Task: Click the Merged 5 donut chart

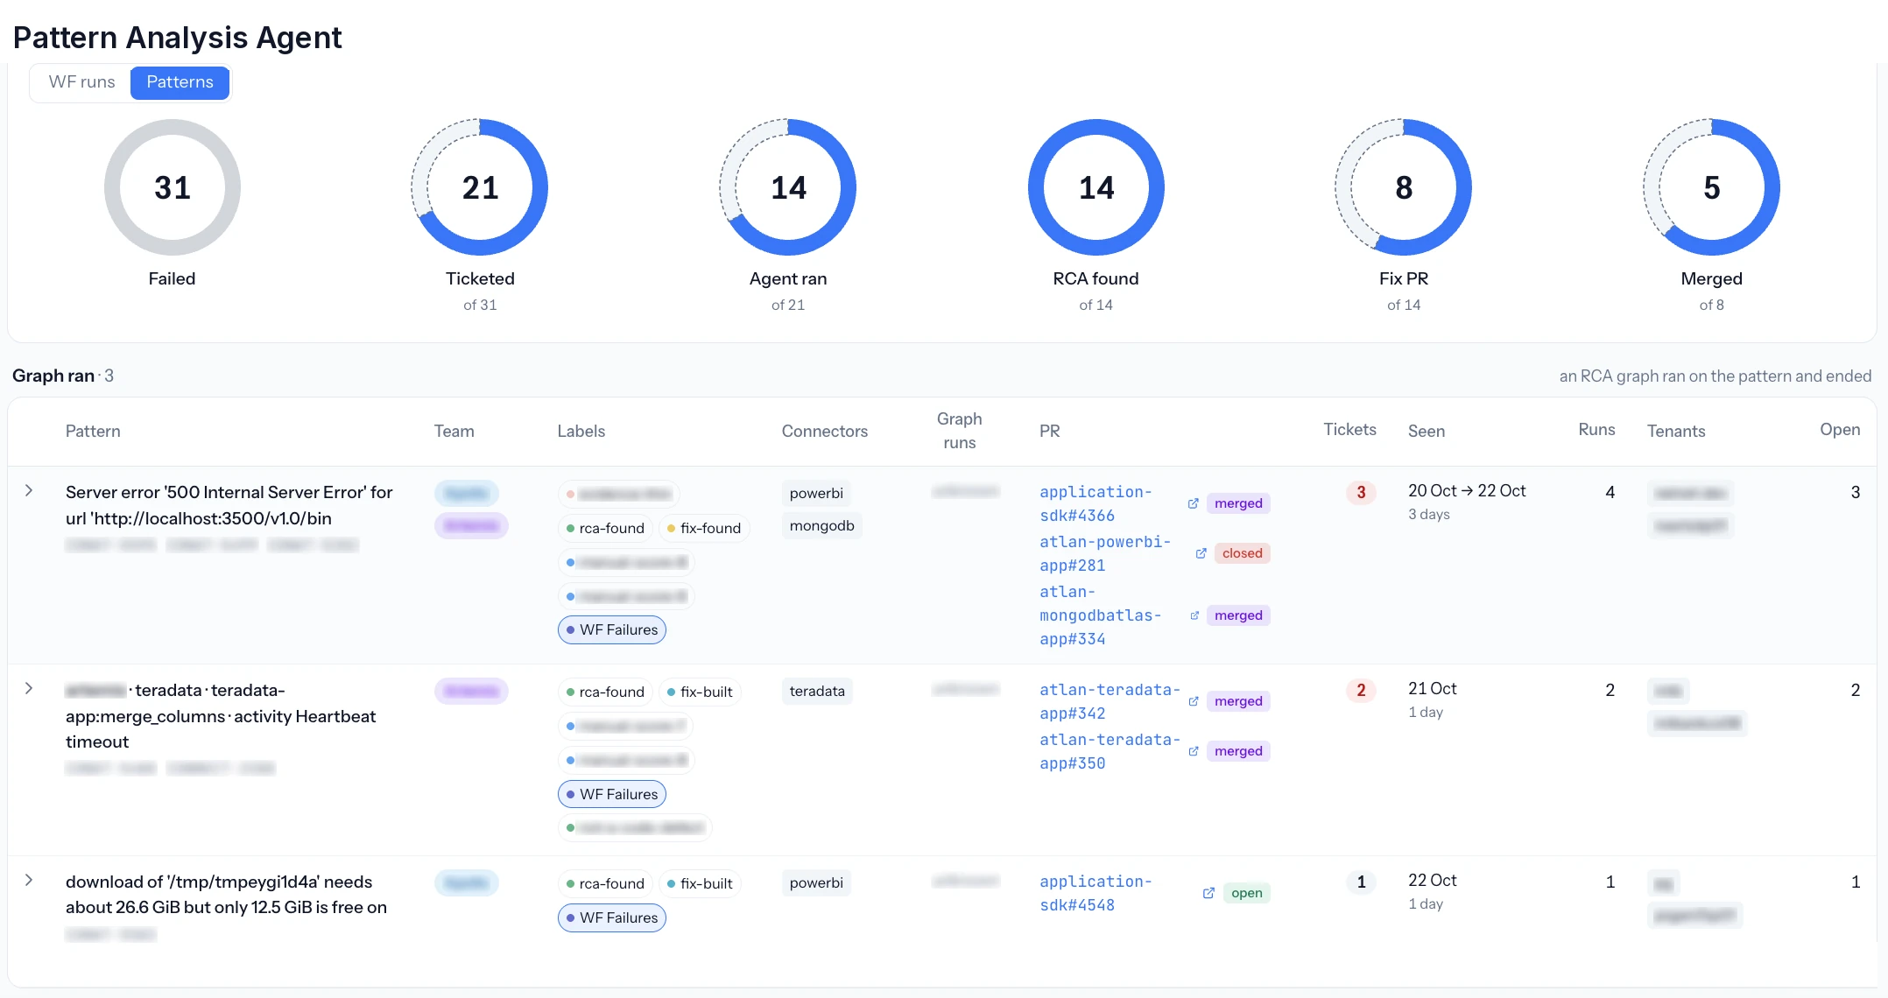Action: pos(1712,187)
